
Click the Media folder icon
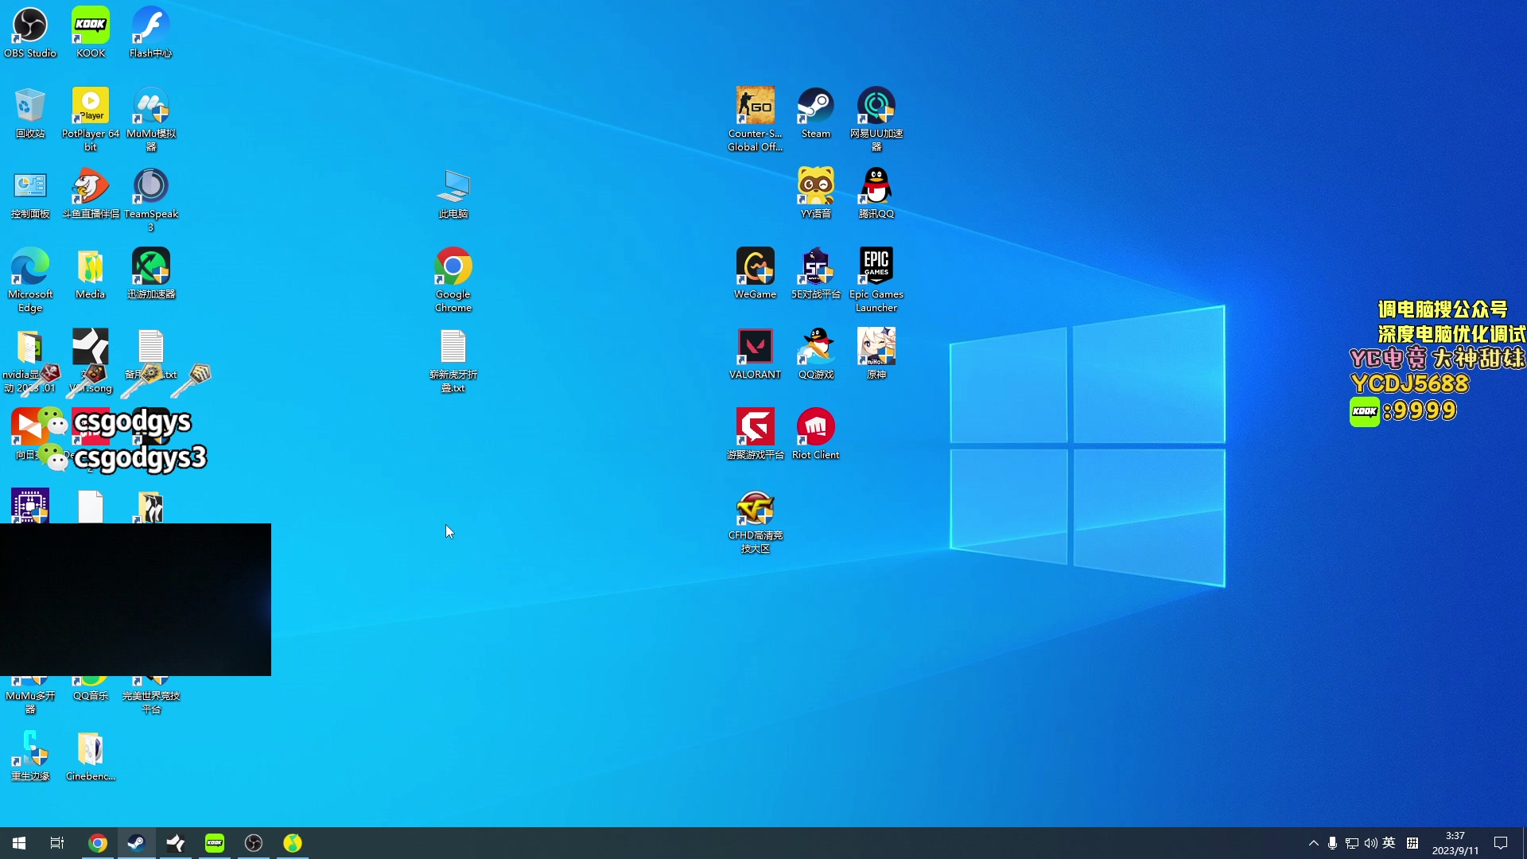[91, 274]
